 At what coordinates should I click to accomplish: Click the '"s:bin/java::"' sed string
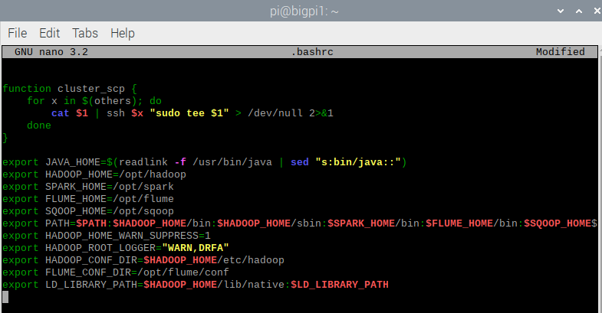(x=358, y=162)
